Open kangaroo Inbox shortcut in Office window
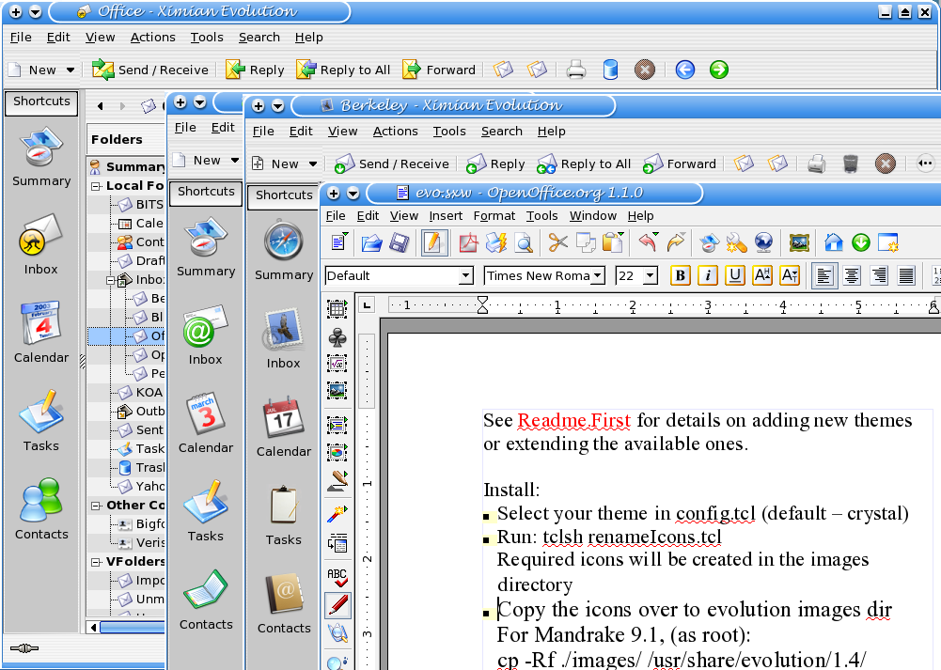This screenshot has width=941, height=670. [x=41, y=244]
